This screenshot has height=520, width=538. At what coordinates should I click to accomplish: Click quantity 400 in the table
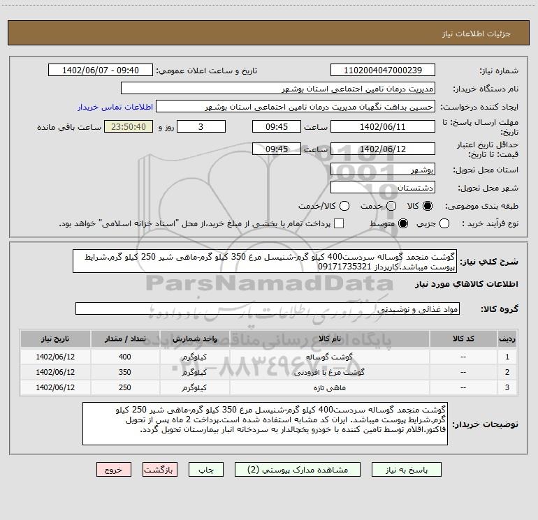(x=125, y=357)
